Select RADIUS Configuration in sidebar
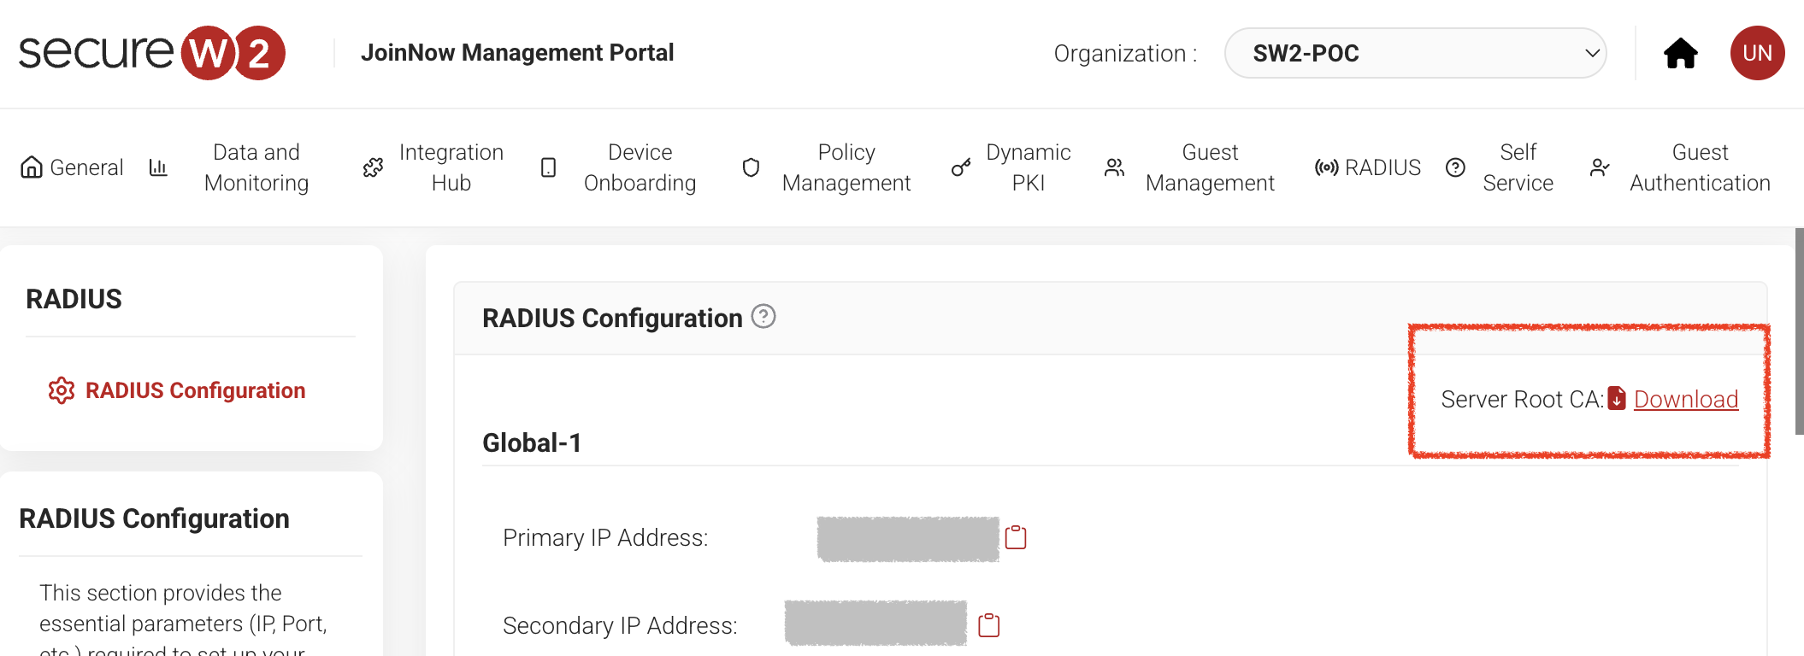 [x=195, y=390]
